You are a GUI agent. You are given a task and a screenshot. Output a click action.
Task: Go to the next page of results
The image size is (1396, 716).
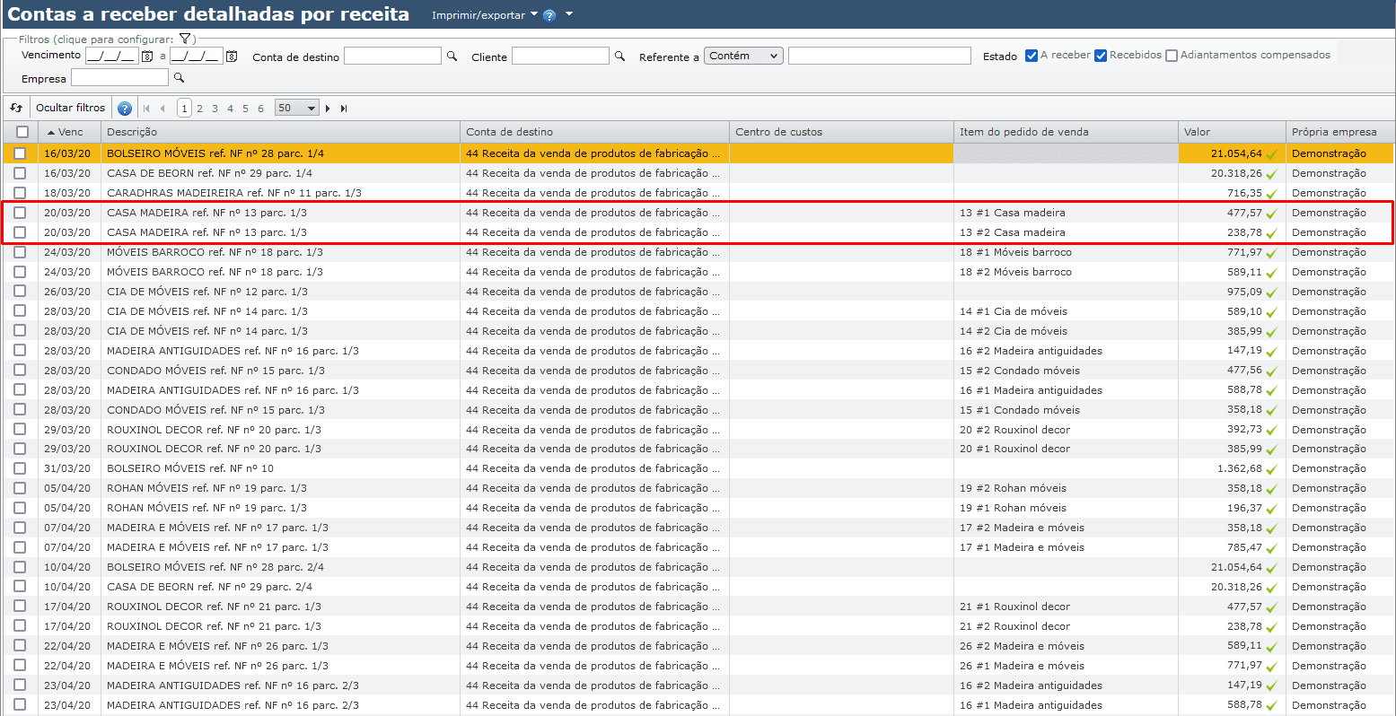(x=328, y=109)
